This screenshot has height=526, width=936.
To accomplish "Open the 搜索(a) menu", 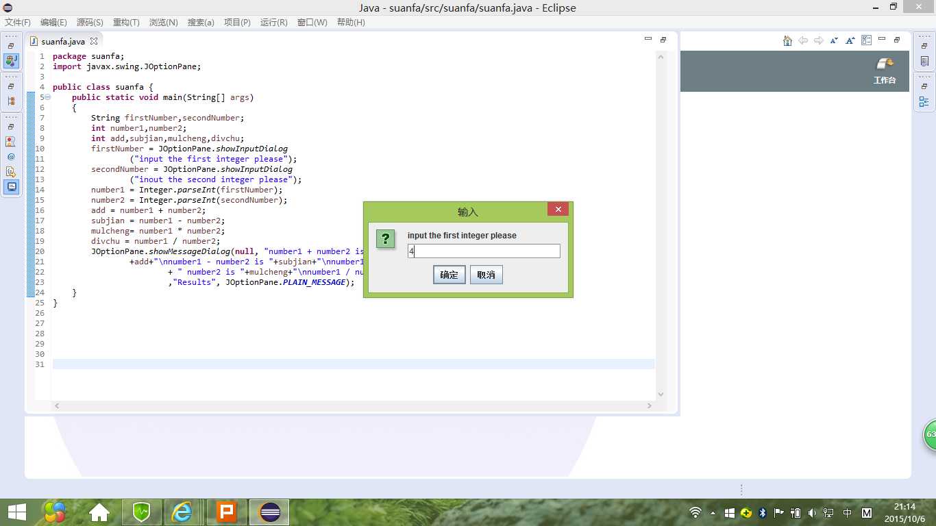I will click(201, 22).
